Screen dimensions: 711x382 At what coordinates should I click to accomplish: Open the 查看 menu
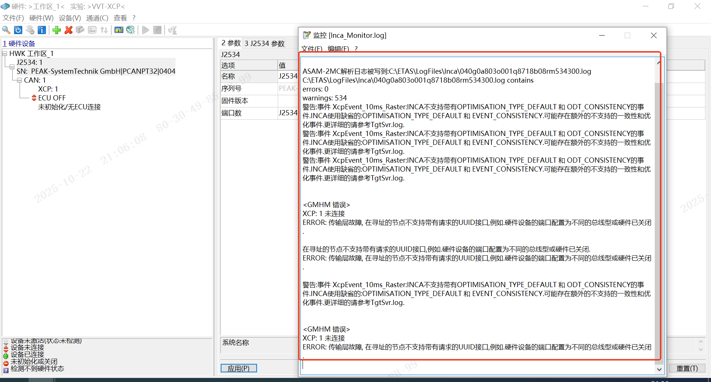pyautogui.click(x=120, y=18)
